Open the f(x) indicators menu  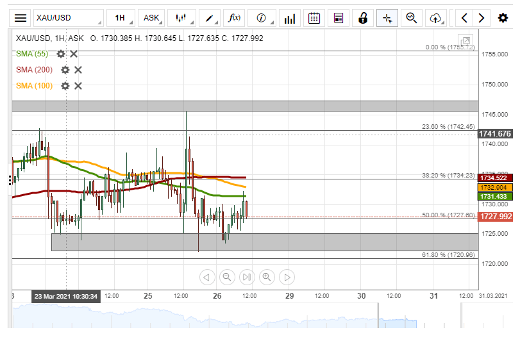tap(235, 18)
